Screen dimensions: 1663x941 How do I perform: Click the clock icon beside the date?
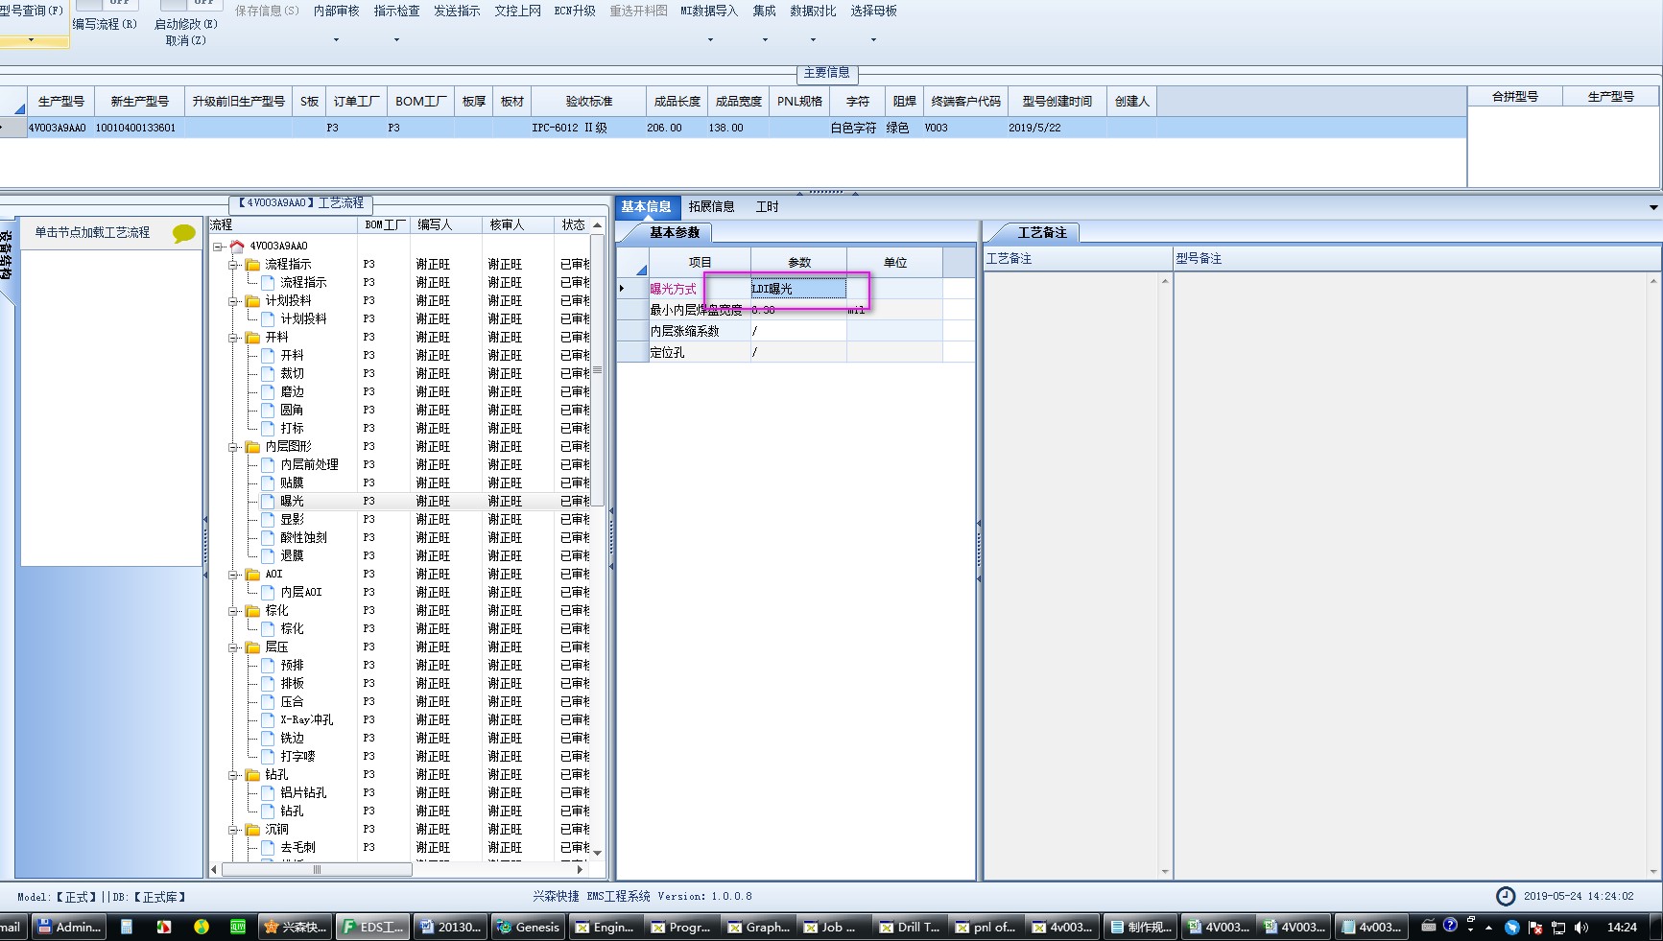(1506, 896)
